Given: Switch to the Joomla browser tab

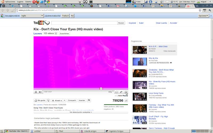Looking at the screenshot, I should [93, 6].
